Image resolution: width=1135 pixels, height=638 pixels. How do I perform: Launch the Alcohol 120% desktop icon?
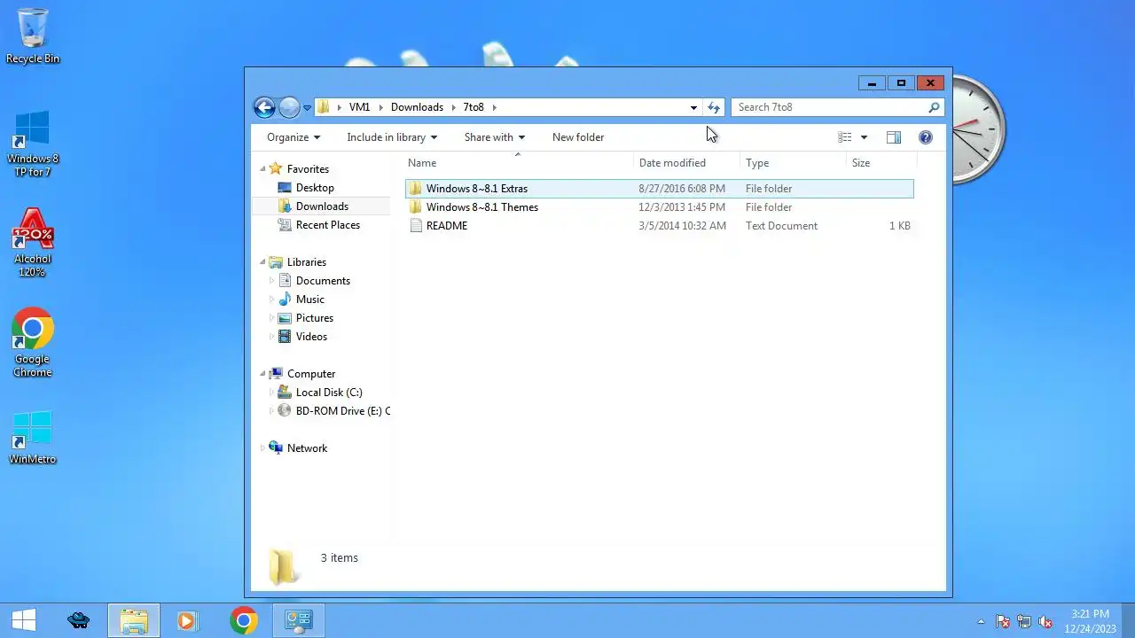pos(33,243)
